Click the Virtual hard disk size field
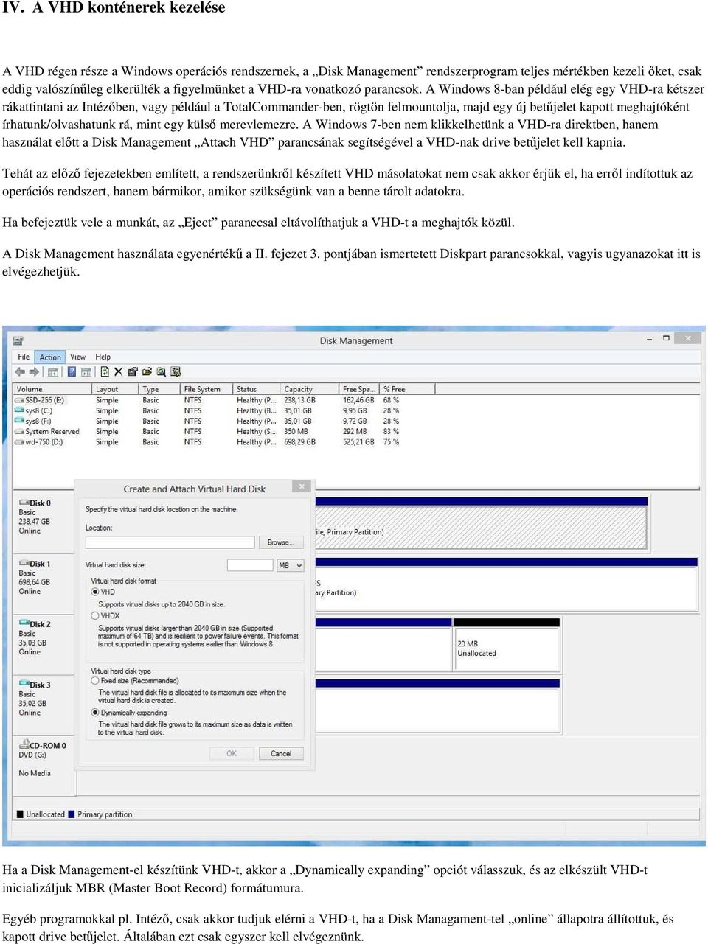 pyautogui.click(x=250, y=565)
